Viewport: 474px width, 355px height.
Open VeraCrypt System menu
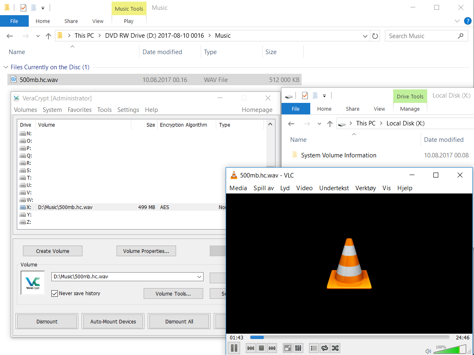(x=52, y=110)
